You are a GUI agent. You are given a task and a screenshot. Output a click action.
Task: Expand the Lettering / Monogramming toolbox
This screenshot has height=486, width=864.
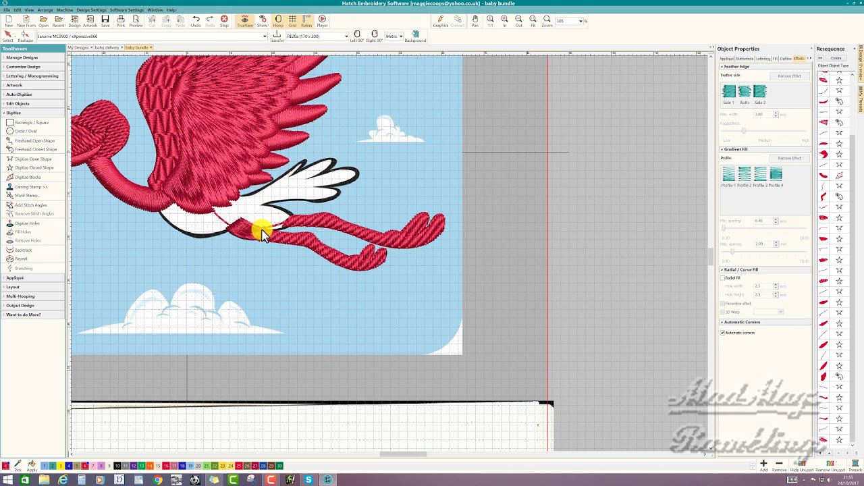33,76
